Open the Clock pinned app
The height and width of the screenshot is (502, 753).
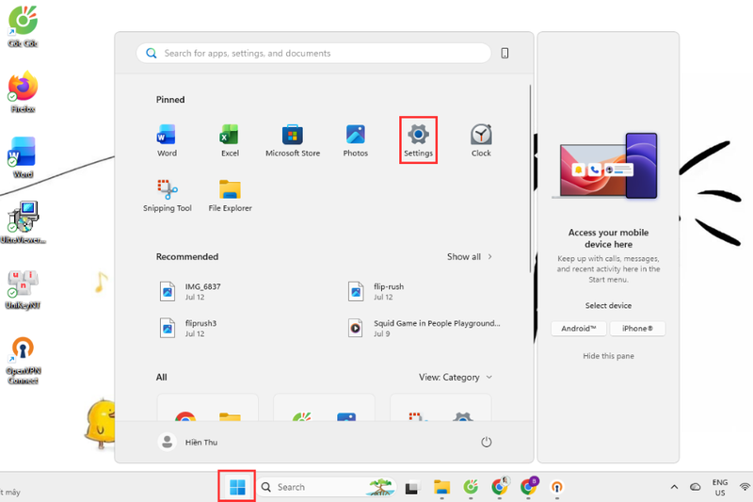point(481,140)
